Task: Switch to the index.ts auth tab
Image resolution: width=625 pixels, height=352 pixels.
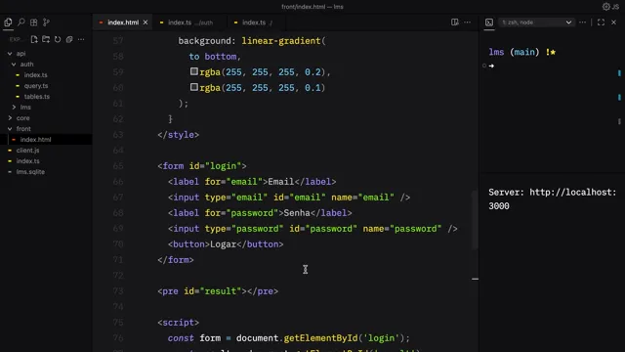Action: tap(187, 22)
